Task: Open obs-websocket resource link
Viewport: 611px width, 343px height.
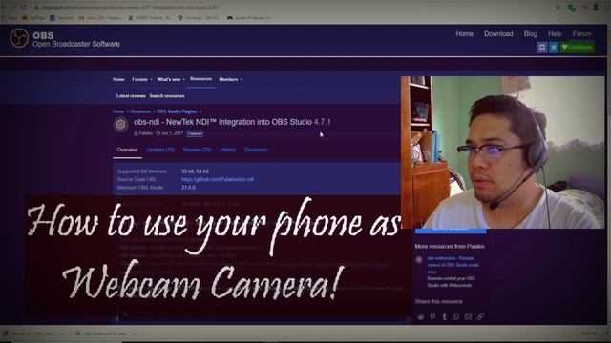Action: (453, 265)
